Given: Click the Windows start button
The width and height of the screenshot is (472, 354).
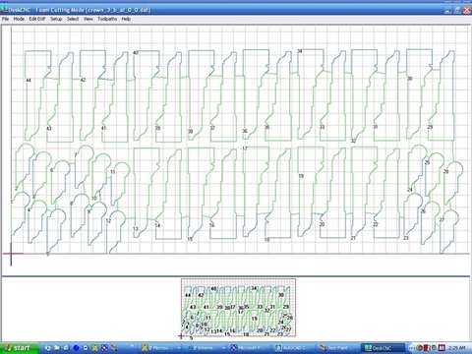Looking at the screenshot, I should 19,348.
